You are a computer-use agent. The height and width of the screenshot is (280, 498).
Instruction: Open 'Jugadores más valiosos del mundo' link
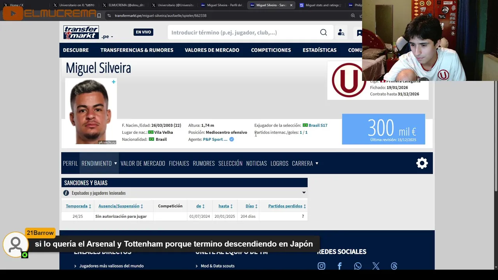[x=111, y=266]
